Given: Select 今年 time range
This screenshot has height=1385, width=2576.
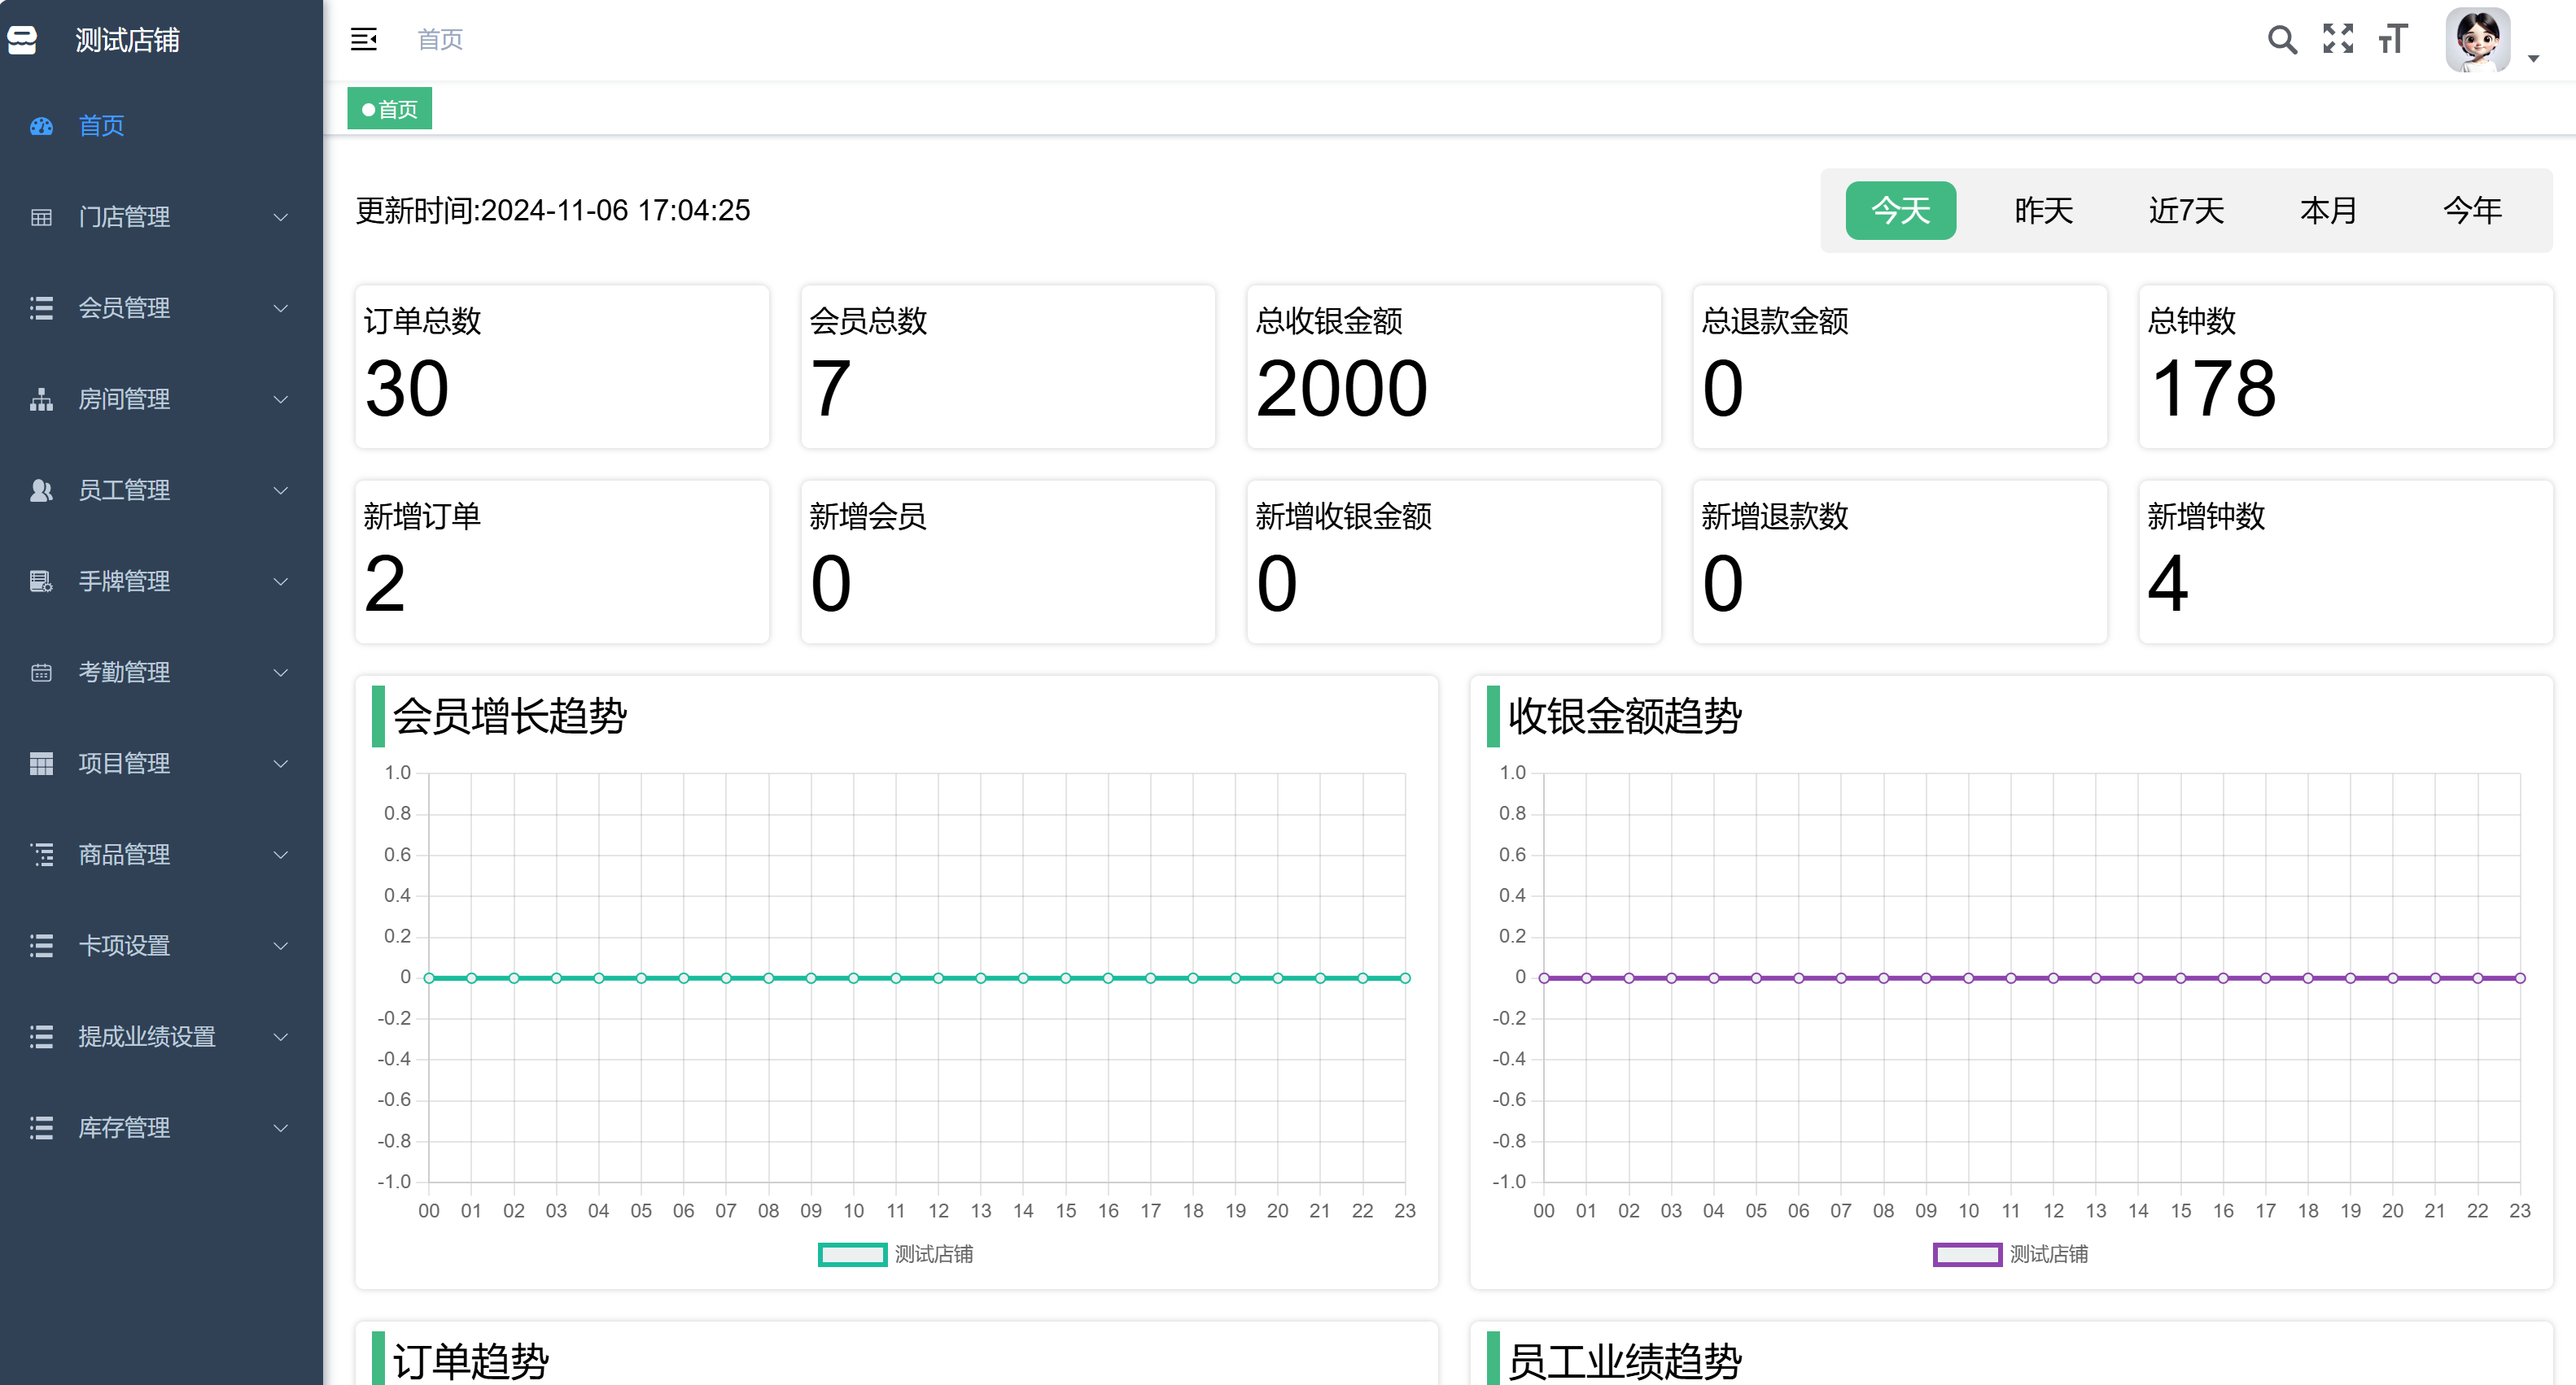Looking at the screenshot, I should 2472,211.
